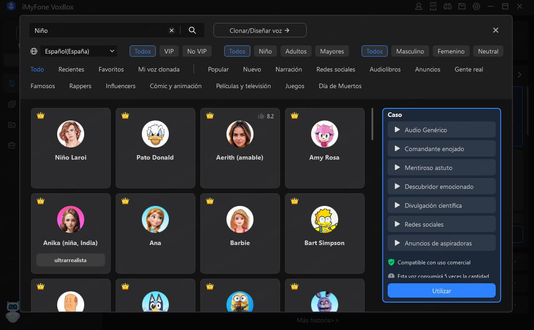Filter by VIP voices
534x330 pixels.
pos(169,51)
